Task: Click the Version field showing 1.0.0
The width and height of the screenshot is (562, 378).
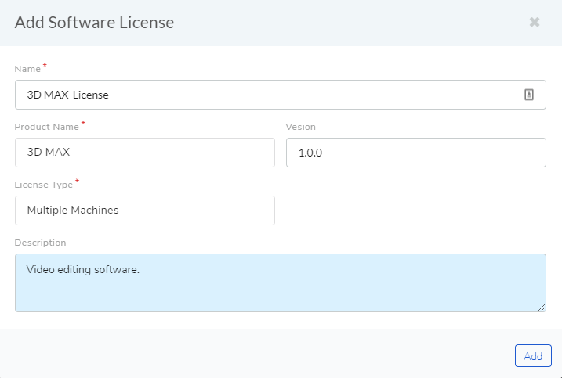Action: (415, 153)
